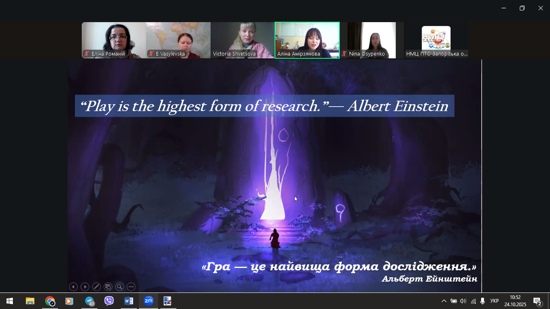Open the snipping tool app on the taskbar
This screenshot has height=309, width=550.
click(x=168, y=301)
